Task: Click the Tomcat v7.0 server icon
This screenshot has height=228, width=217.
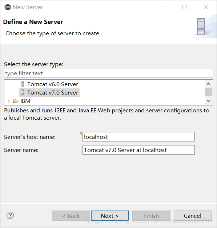Action: coord(23,92)
